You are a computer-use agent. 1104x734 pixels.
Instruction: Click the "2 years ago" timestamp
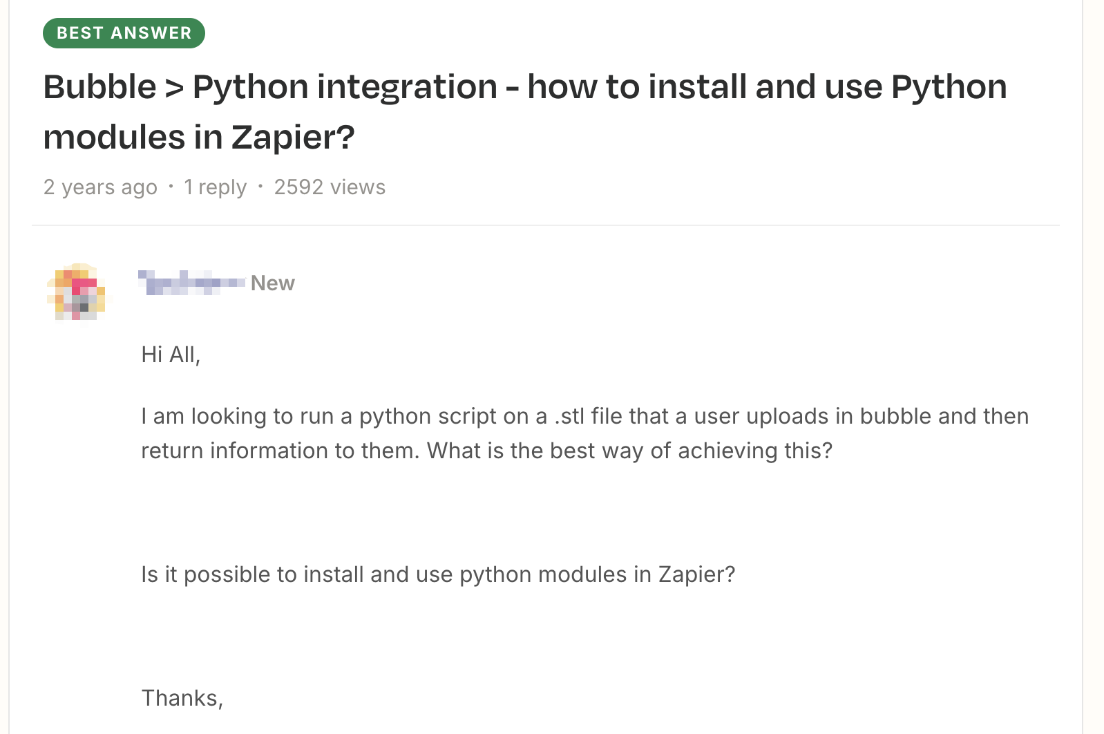(100, 187)
